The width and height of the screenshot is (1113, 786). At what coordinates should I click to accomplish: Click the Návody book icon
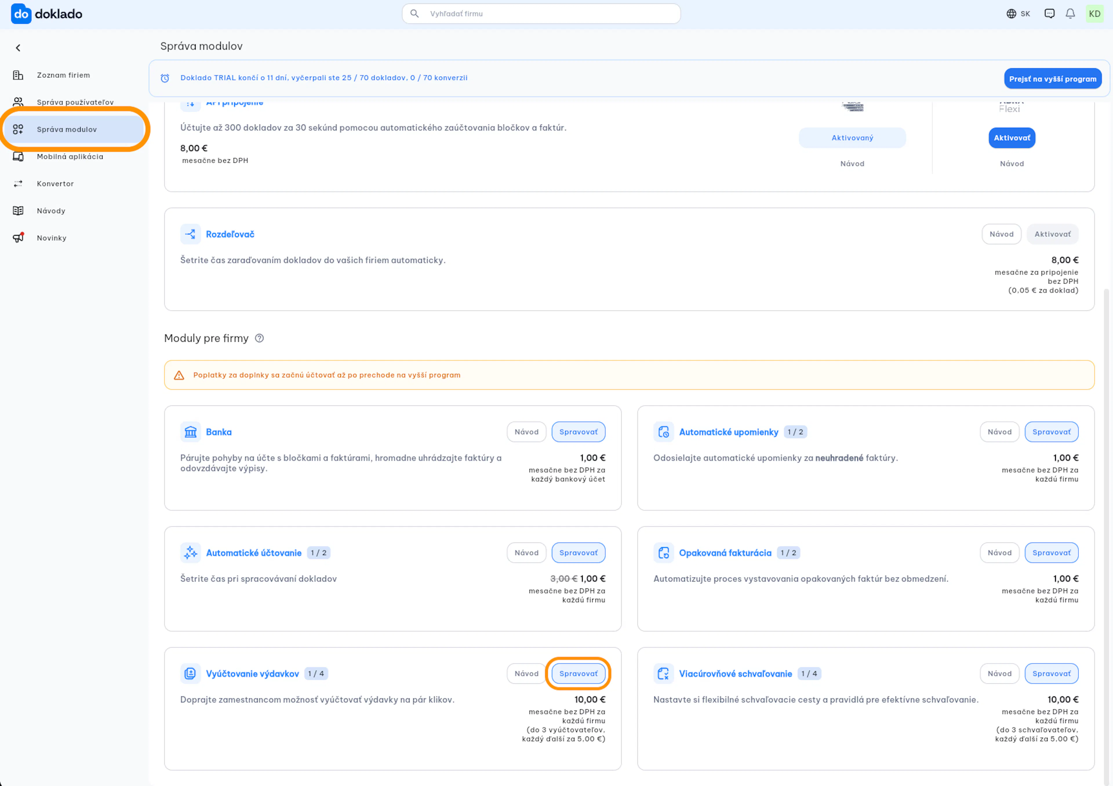click(x=18, y=211)
